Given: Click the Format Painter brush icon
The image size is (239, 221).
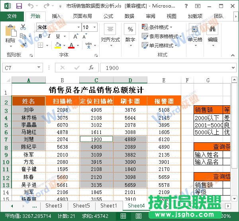Looking at the screenshot, I should (x=24, y=44).
